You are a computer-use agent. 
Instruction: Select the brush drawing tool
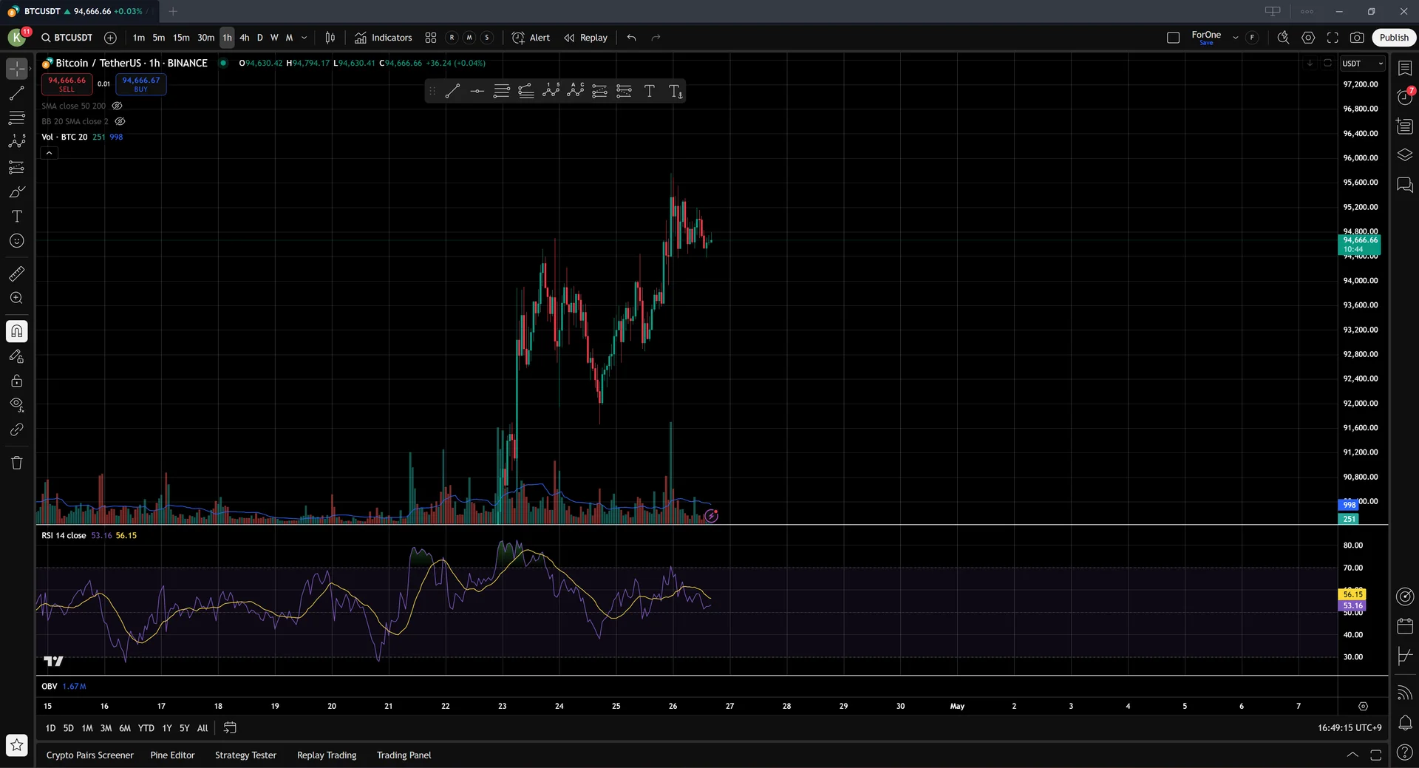click(x=16, y=191)
